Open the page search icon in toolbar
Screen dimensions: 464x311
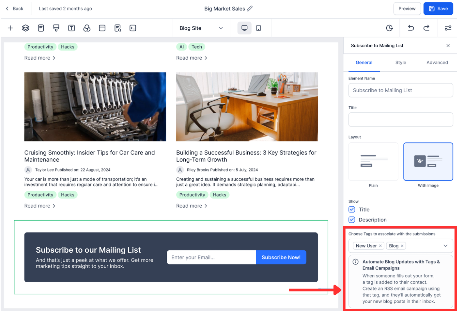[x=117, y=28]
